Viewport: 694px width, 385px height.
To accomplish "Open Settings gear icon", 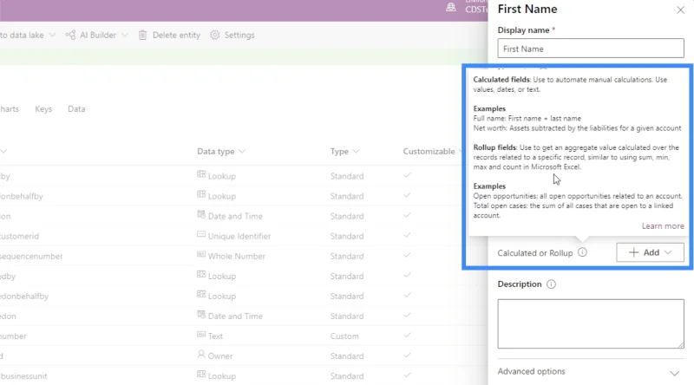I will tap(214, 35).
